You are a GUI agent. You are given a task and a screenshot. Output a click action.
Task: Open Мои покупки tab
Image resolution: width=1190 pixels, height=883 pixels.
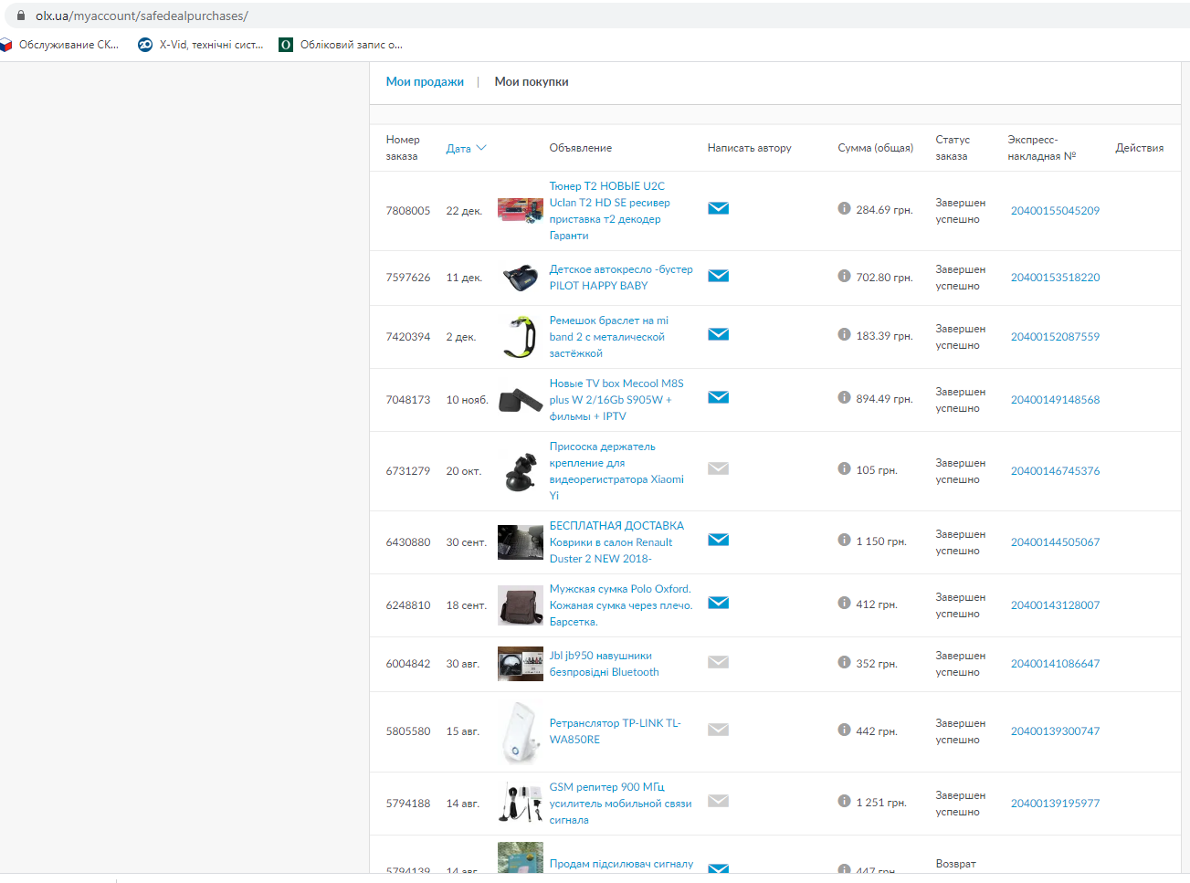point(532,81)
